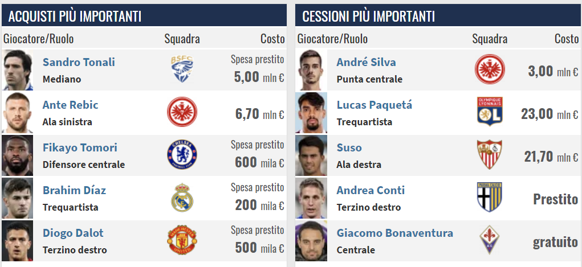
Task: Click André Silva's portrait thumbnail
Action: [311, 69]
